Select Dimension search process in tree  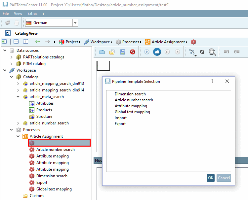coord(52,176)
